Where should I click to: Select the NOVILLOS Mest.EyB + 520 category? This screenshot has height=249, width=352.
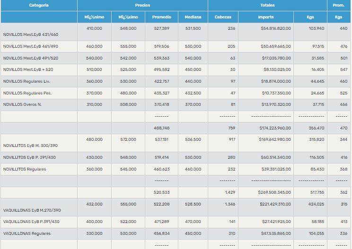coord(28,69)
